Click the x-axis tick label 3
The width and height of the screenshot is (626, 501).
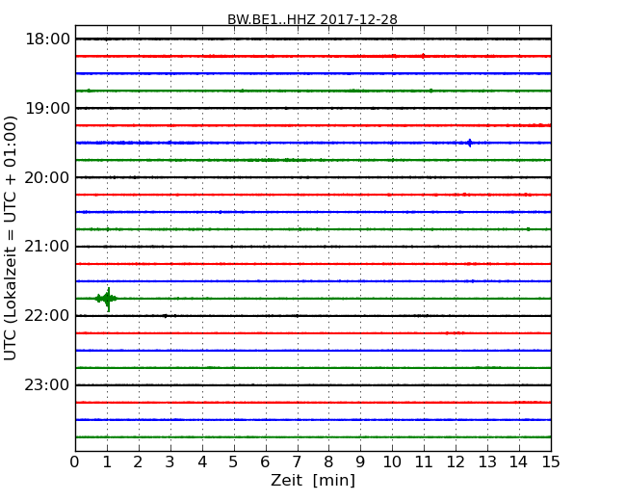pos(170,462)
